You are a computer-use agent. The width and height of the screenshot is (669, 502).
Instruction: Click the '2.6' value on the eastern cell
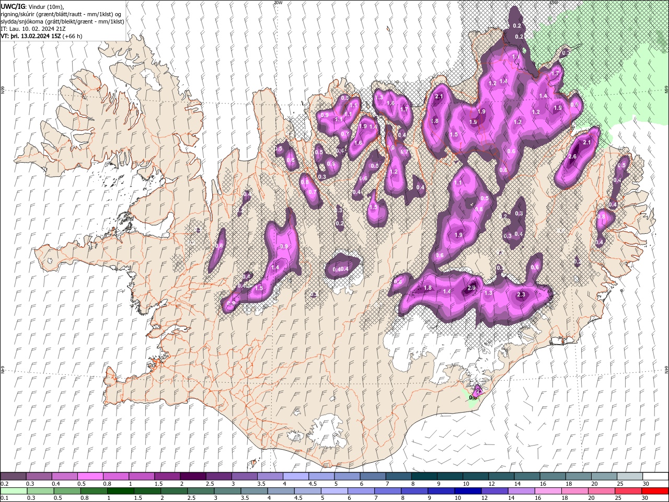click(x=572, y=157)
